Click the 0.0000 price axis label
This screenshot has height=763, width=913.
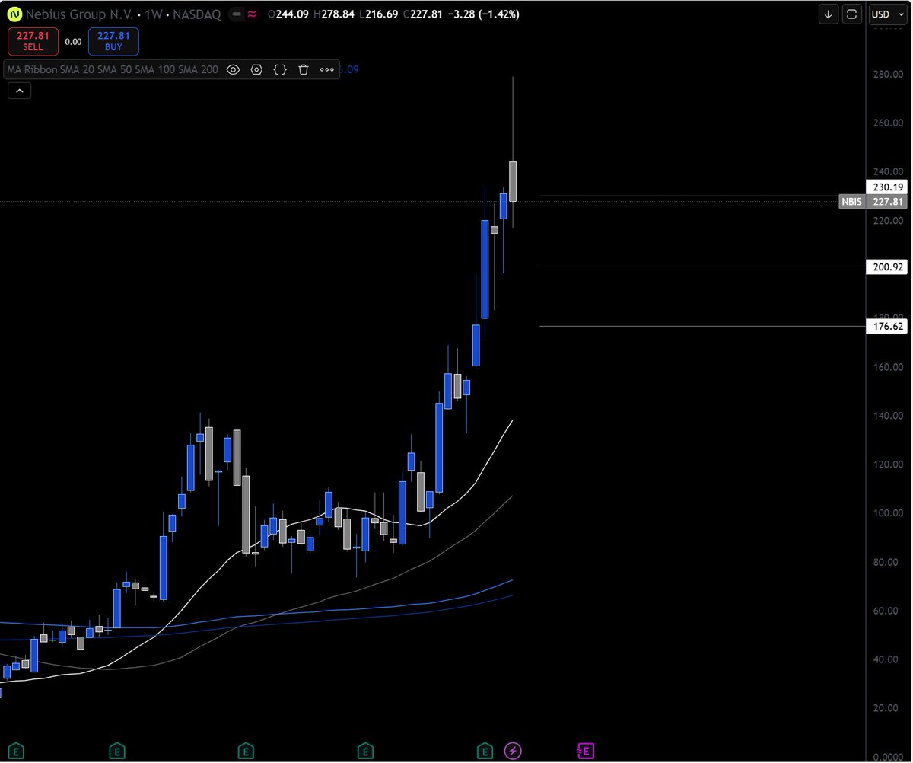887,757
